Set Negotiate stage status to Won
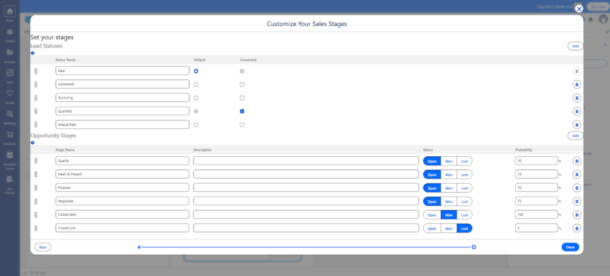 (449, 201)
